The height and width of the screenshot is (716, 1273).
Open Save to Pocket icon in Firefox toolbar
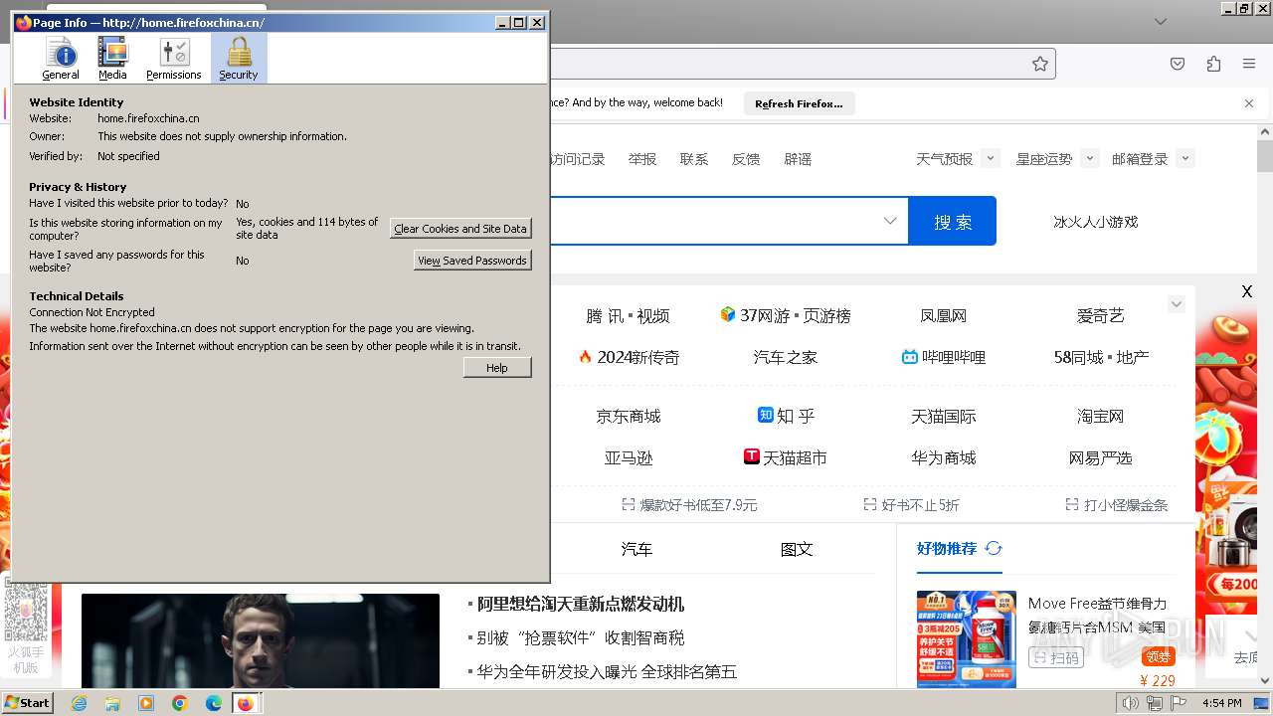click(x=1178, y=64)
